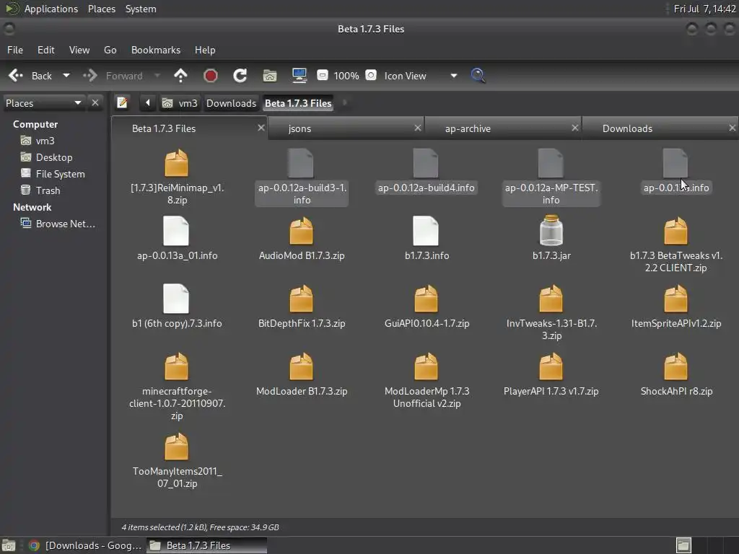This screenshot has height=554, width=739.
Task: Open the Places panel menu
Action: tap(102, 9)
